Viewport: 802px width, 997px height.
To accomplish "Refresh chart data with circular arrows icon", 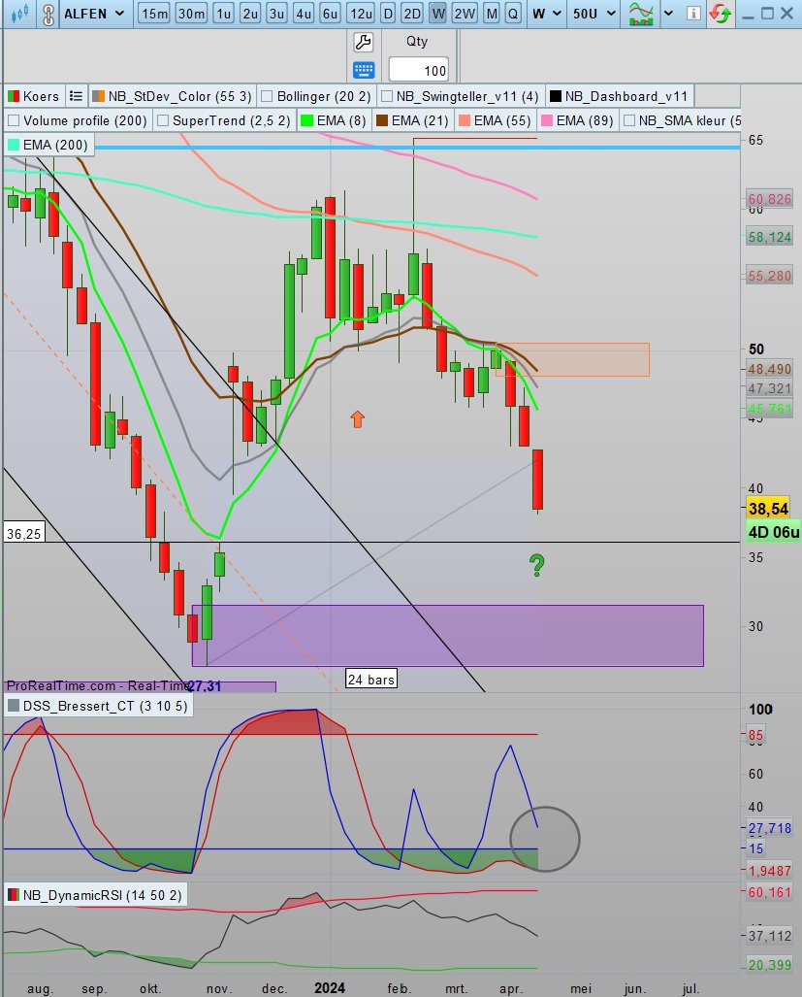I will pos(720,15).
